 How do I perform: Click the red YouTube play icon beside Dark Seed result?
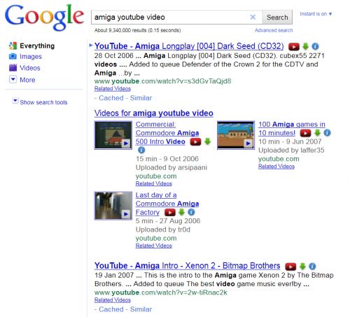coord(294,47)
